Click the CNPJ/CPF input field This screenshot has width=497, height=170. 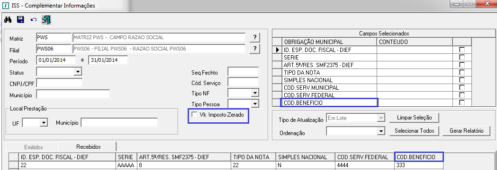coord(60,83)
